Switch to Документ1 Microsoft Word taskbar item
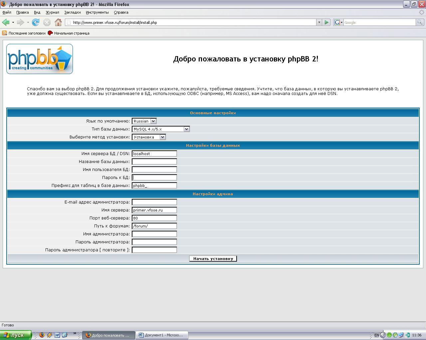 tap(162, 335)
